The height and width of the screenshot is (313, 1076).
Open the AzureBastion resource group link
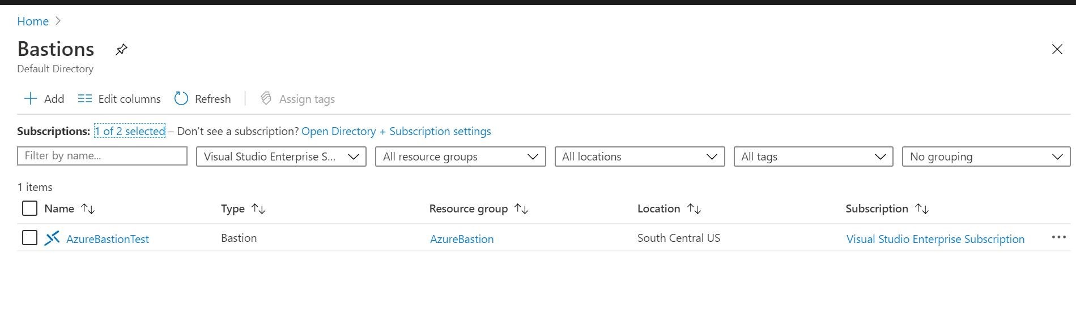point(462,239)
